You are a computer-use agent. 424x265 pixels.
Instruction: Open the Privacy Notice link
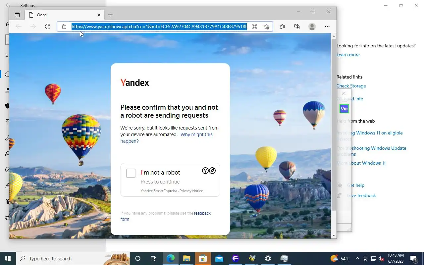191,191
